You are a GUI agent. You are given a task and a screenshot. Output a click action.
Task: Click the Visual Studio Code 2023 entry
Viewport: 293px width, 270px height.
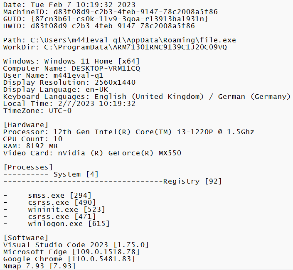coord(76,245)
